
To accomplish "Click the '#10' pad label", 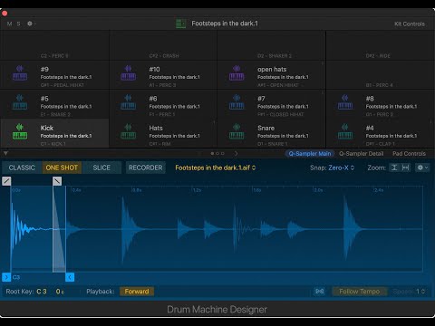I will point(154,69).
